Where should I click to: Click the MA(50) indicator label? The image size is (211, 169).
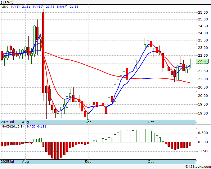38,6
